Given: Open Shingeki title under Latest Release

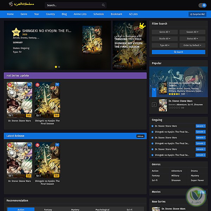Looking at the screenshot, I should pyautogui.click(x=47, y=182).
